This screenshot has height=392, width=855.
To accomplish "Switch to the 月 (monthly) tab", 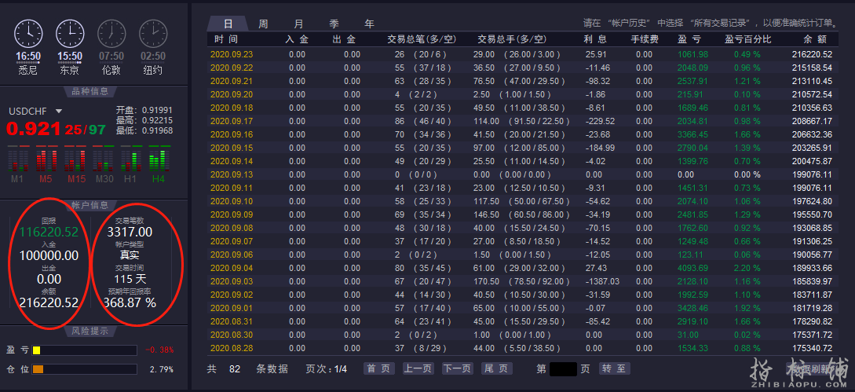I will (x=298, y=24).
